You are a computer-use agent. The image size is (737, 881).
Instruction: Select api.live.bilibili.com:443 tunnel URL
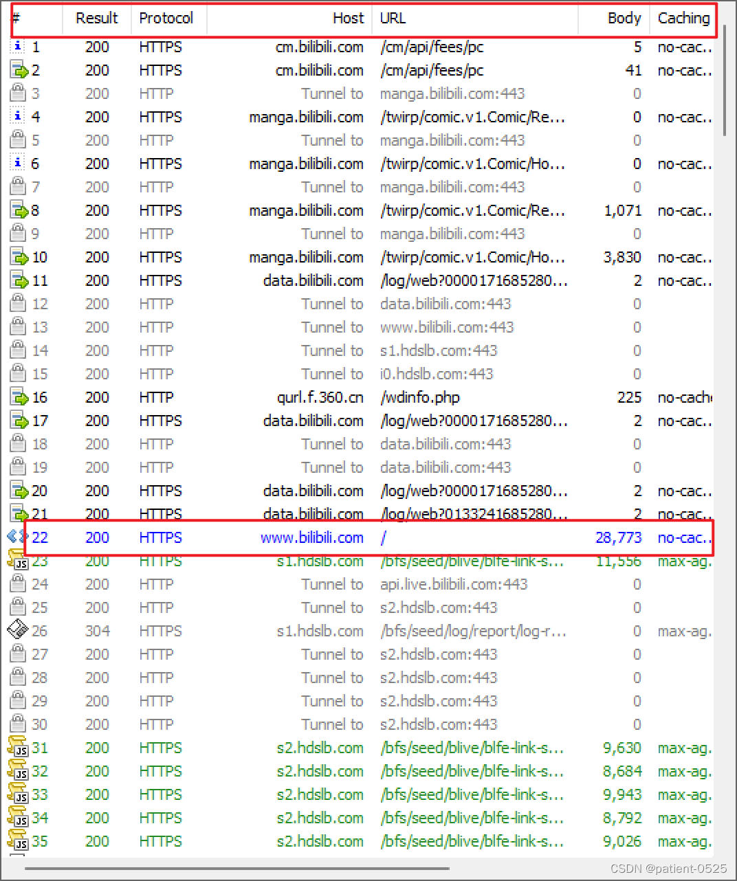[x=454, y=584]
